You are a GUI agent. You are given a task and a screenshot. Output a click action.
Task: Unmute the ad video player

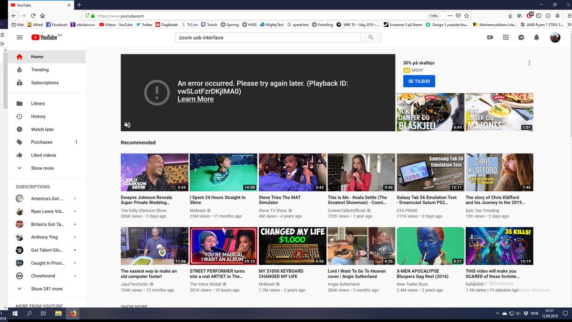click(x=127, y=125)
